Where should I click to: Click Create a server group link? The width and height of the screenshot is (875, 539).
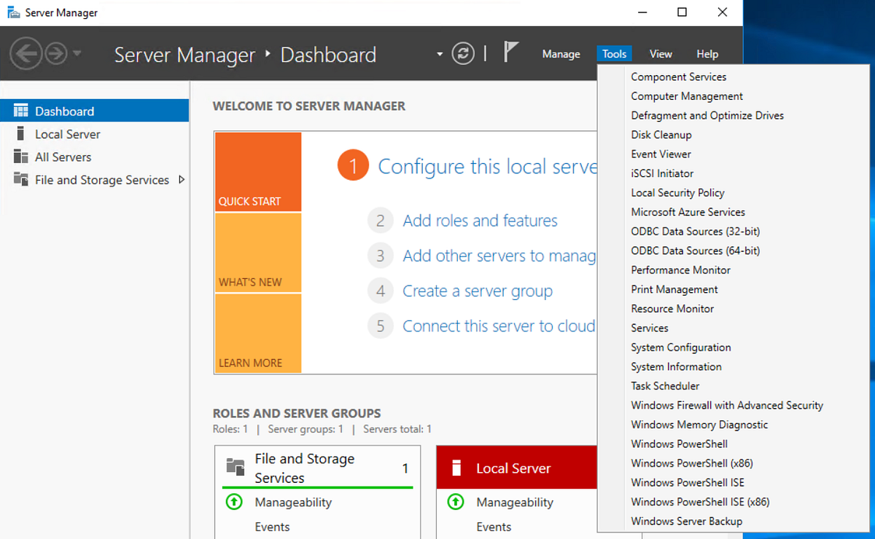478,291
